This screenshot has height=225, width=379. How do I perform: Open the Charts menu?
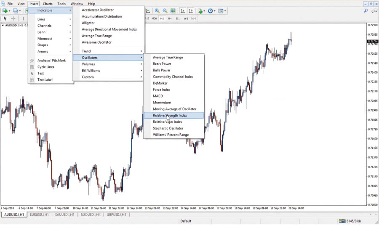[x=48, y=4]
